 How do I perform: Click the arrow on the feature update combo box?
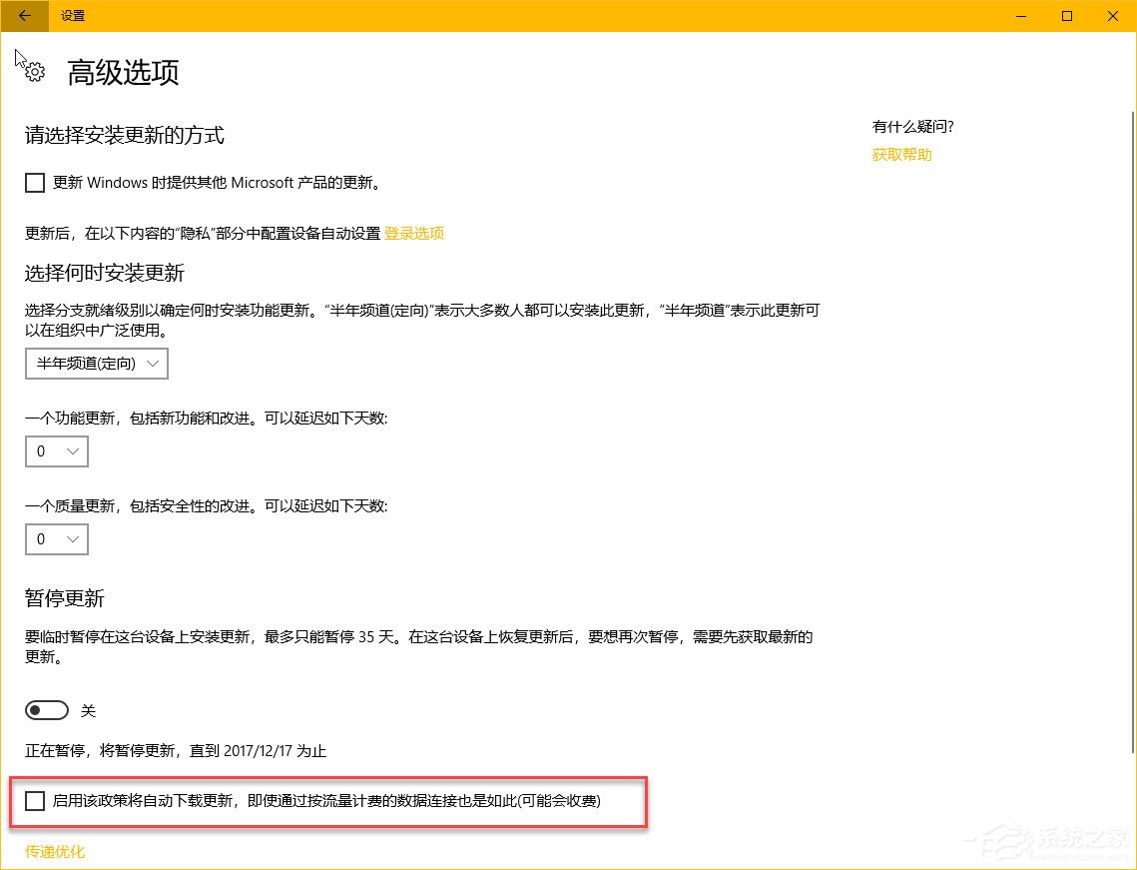pyautogui.click(x=74, y=450)
